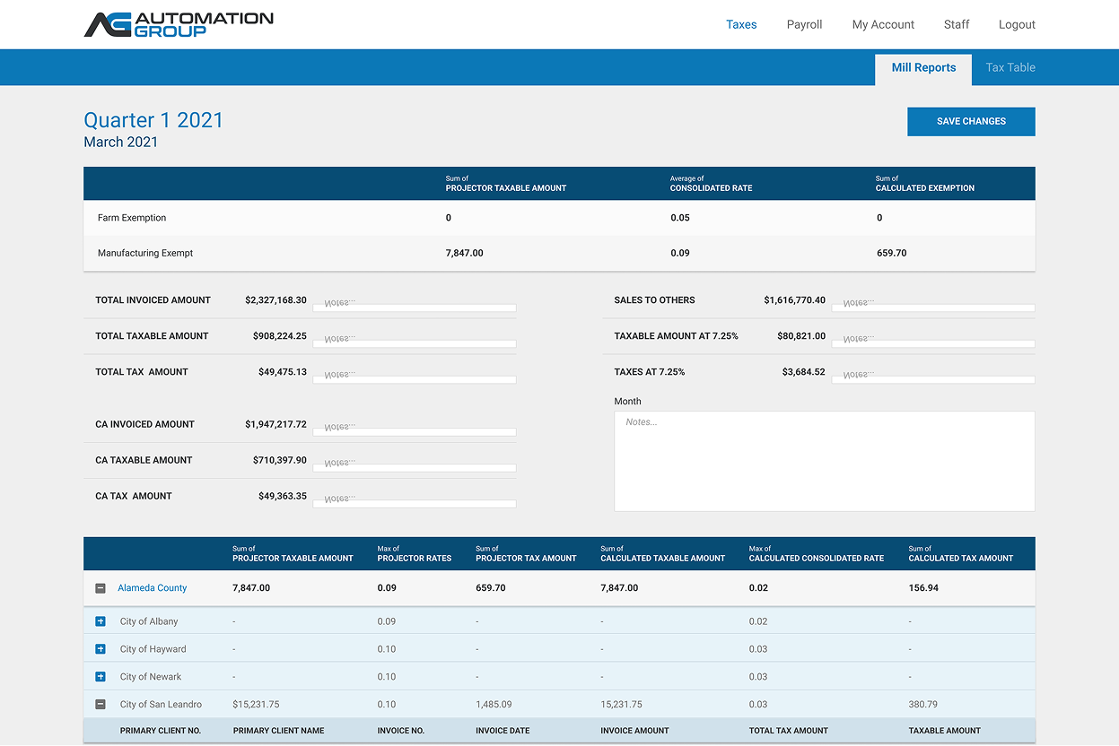The image size is (1119, 746).
Task: Open the Alameda County link
Action: tap(153, 588)
